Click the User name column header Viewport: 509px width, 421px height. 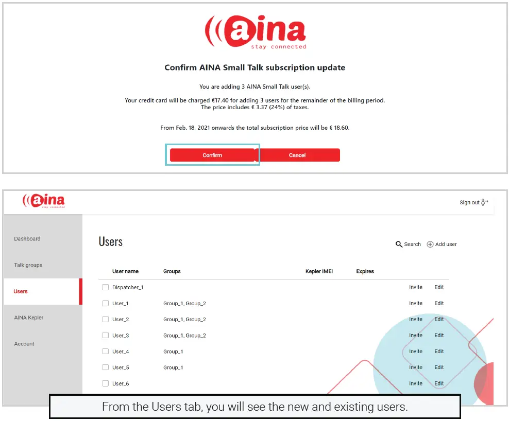[125, 271]
